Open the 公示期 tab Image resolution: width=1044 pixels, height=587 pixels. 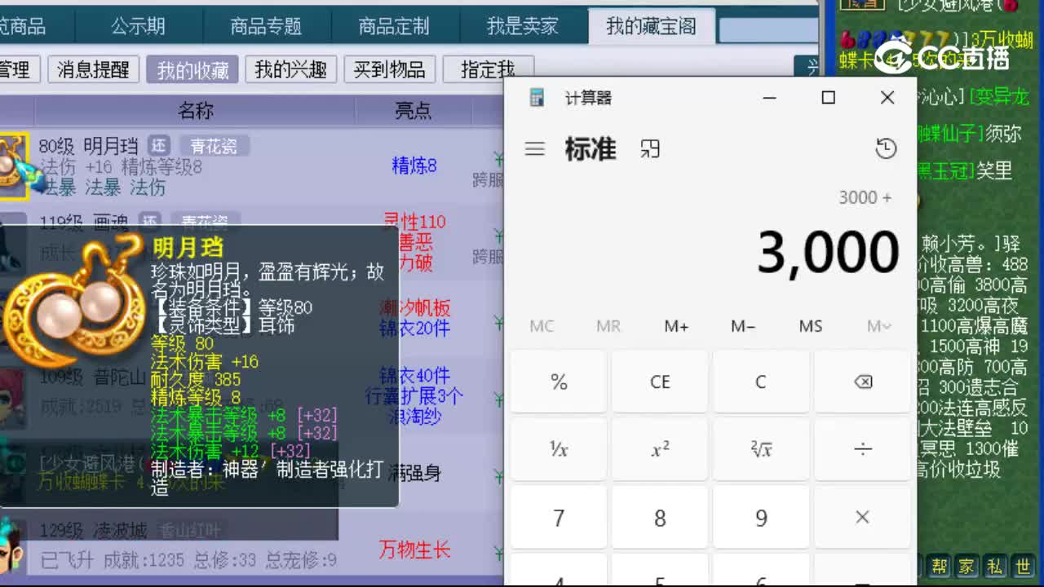click(138, 26)
